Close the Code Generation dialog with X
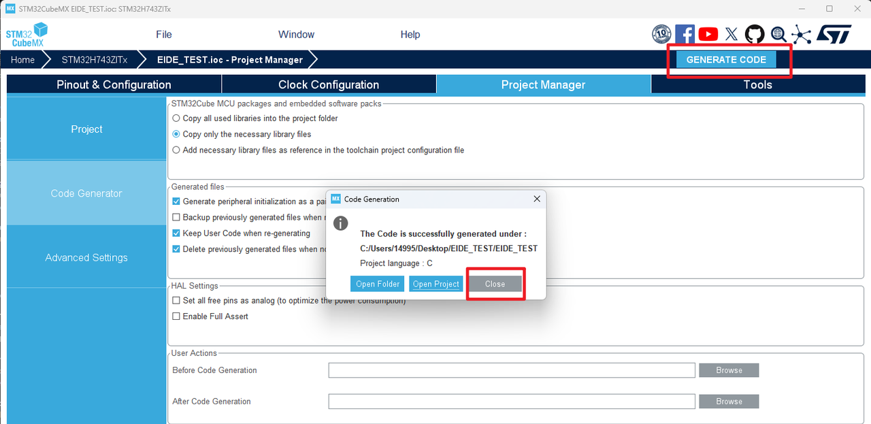The width and height of the screenshot is (871, 424). click(x=537, y=199)
